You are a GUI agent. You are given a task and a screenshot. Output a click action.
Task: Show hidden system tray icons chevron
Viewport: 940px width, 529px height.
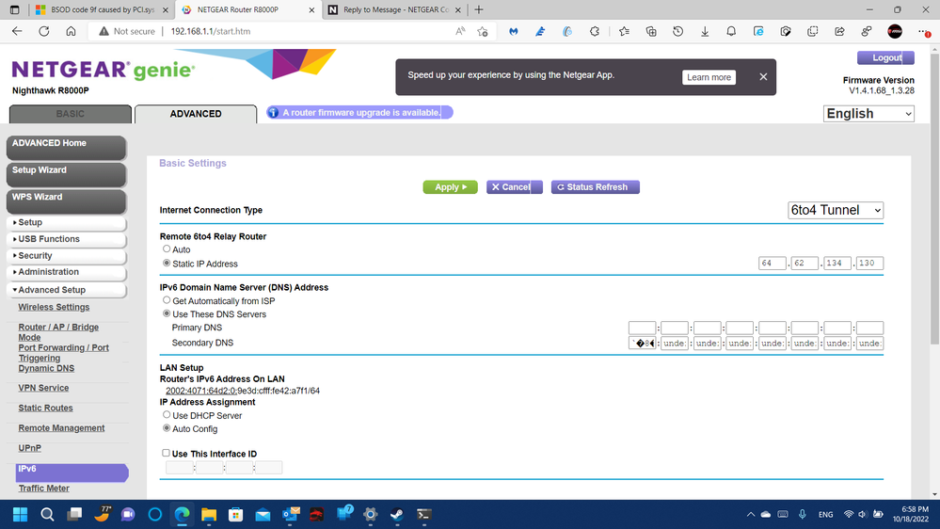(x=751, y=515)
